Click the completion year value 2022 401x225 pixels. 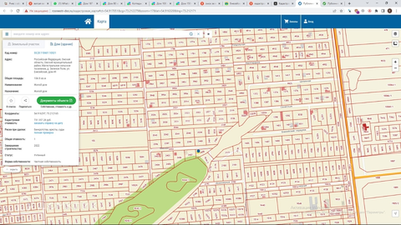[37, 146]
